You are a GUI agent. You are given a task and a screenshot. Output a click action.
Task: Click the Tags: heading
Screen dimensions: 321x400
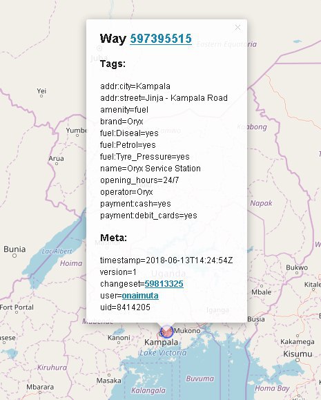click(113, 64)
